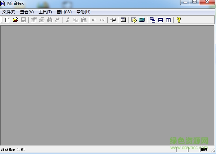Image resolution: width=216 pixels, height=154 pixels.
Task: Tile windows horizontally using toolbar icon
Action: 160,20
